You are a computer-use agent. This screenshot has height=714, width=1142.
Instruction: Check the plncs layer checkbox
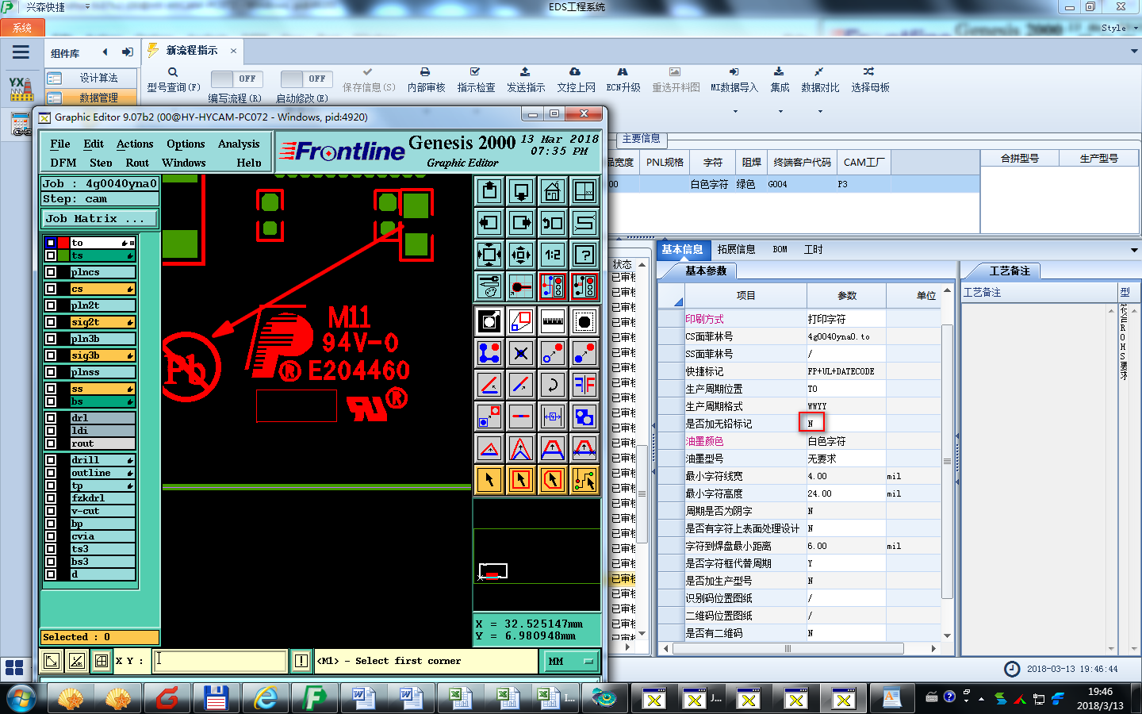(51, 272)
